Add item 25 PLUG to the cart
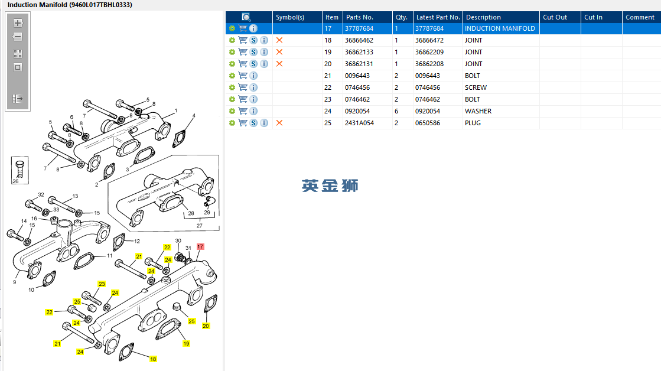 point(243,123)
